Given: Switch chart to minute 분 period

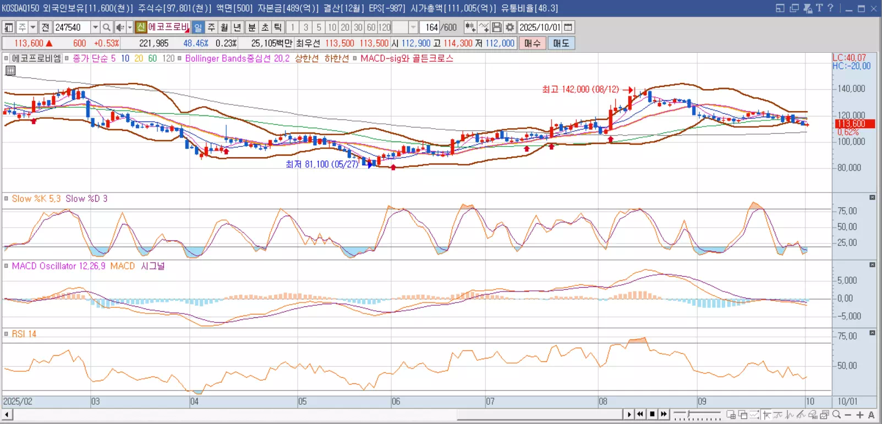Looking at the screenshot, I should (x=251, y=27).
